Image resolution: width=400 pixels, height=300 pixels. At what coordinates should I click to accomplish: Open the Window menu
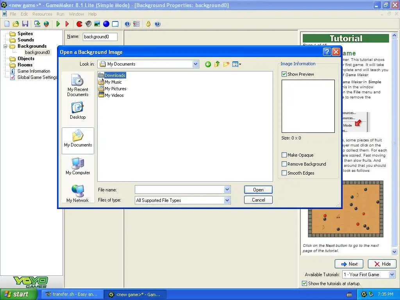pyautogui.click(x=76, y=14)
